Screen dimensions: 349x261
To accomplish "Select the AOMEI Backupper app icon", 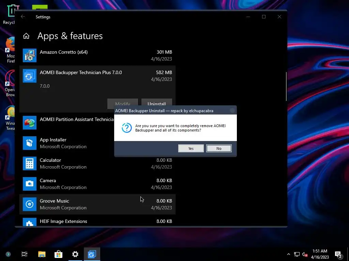I will tap(30, 76).
